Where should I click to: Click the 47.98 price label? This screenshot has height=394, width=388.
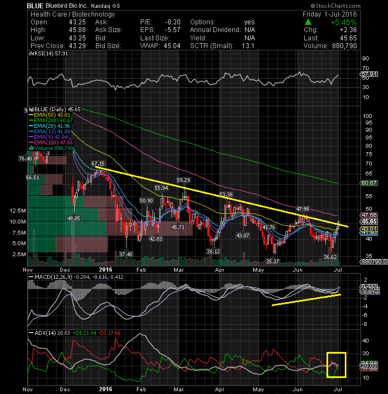click(x=303, y=209)
